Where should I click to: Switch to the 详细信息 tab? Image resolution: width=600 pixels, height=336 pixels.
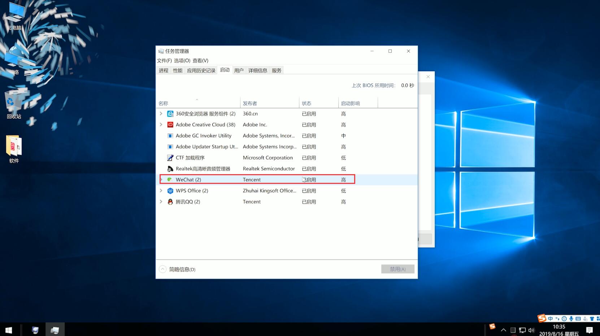click(258, 70)
